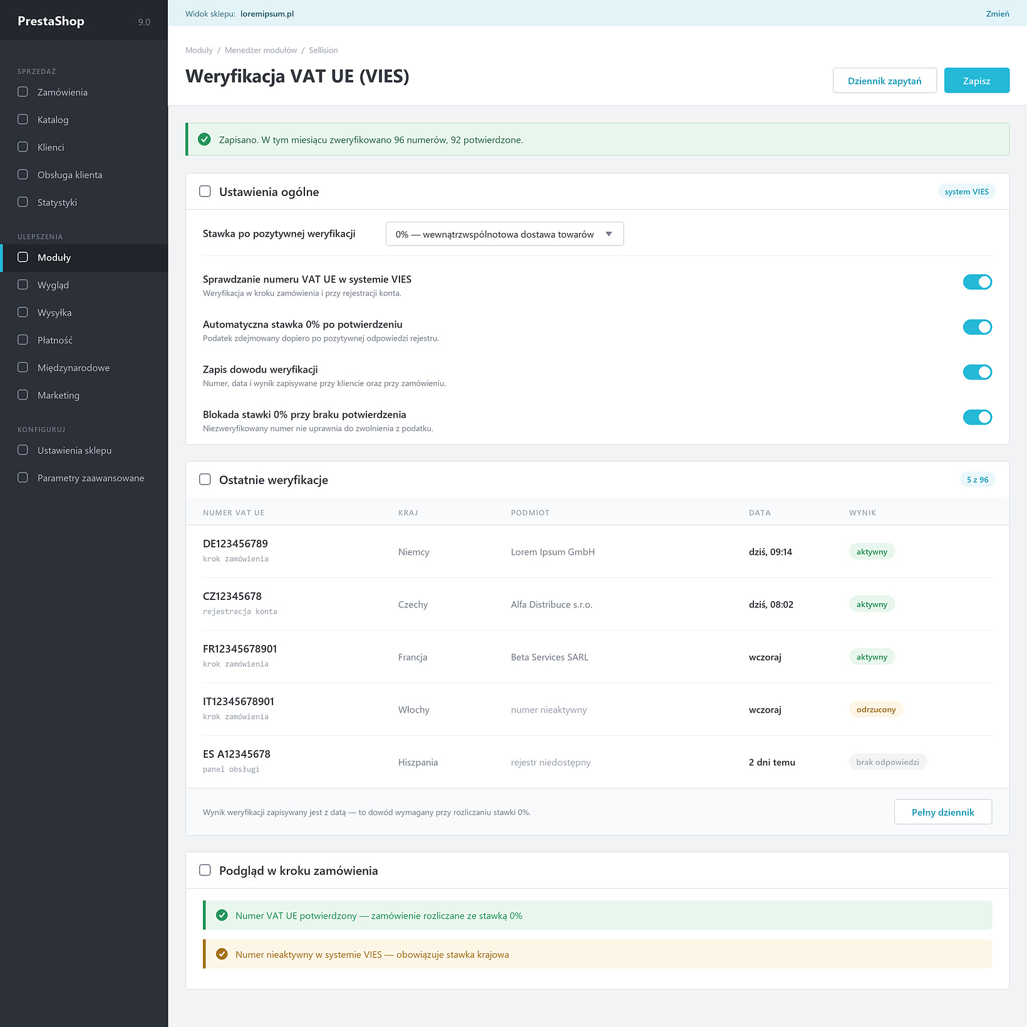
Task: Click the Zapisz button
Action: [976, 81]
